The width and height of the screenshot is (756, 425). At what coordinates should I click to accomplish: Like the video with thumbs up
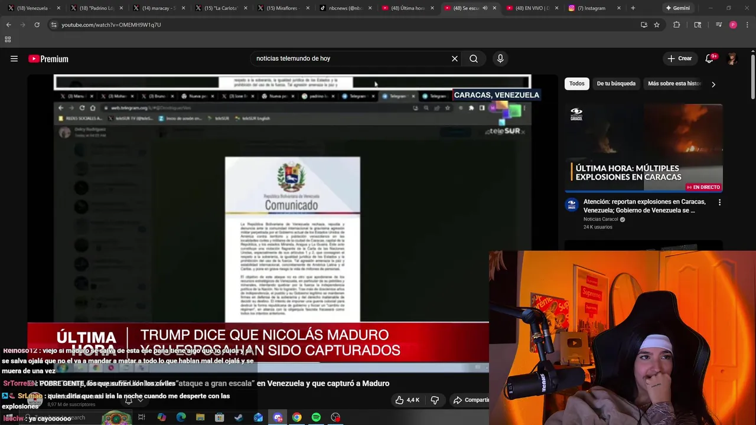click(408, 400)
